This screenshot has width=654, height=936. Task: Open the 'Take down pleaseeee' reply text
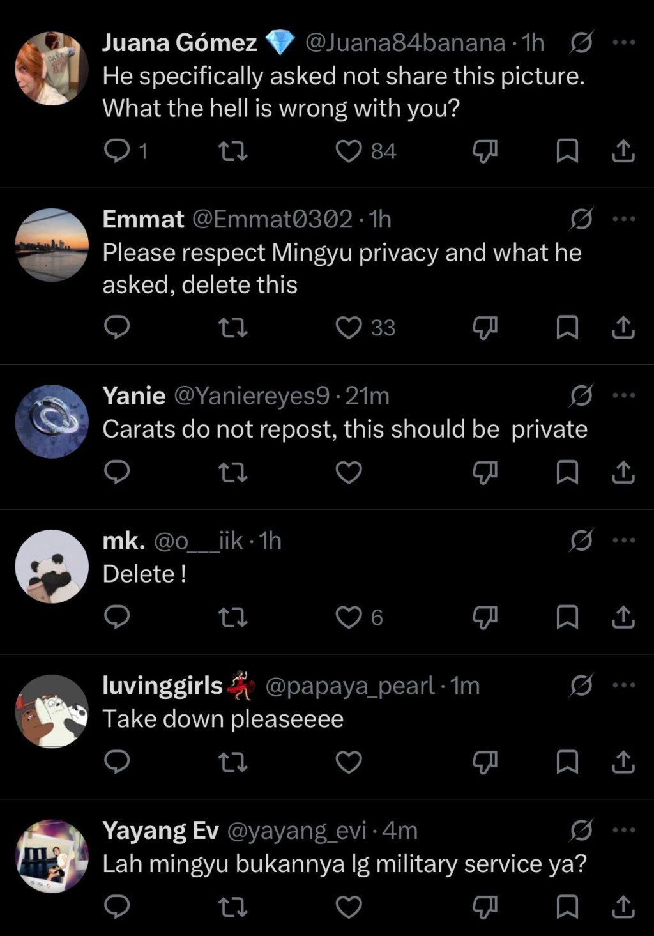pyautogui.click(x=223, y=719)
